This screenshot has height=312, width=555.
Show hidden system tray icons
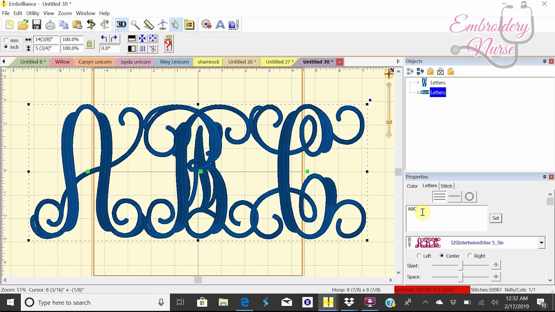point(425,302)
